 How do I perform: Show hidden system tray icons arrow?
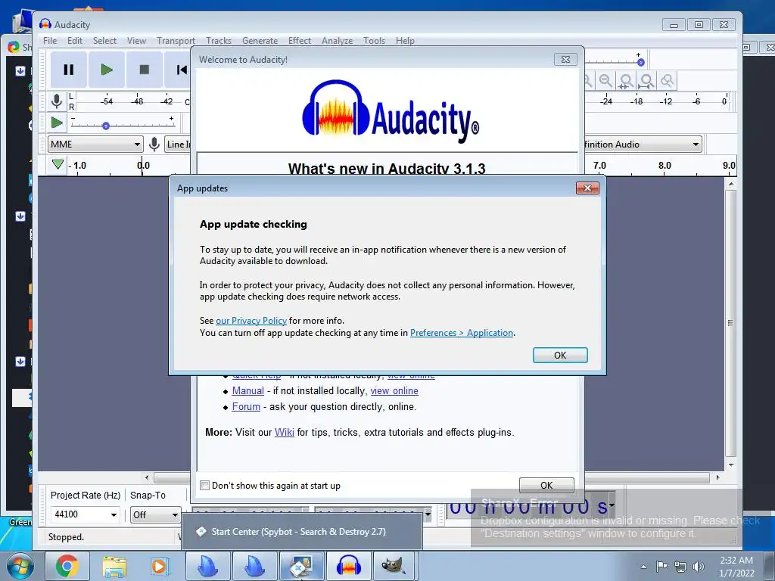[643, 567]
